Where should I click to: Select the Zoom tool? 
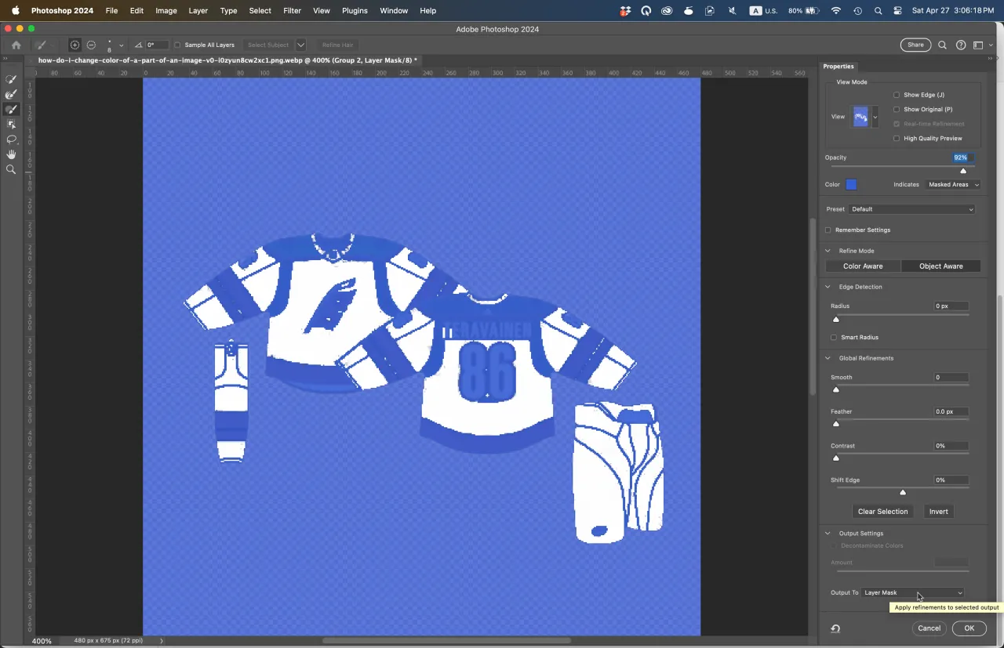[x=11, y=169]
